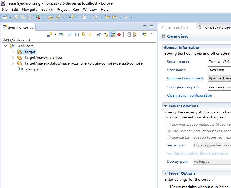Collapse the Server Locations section

[x=165, y=106]
